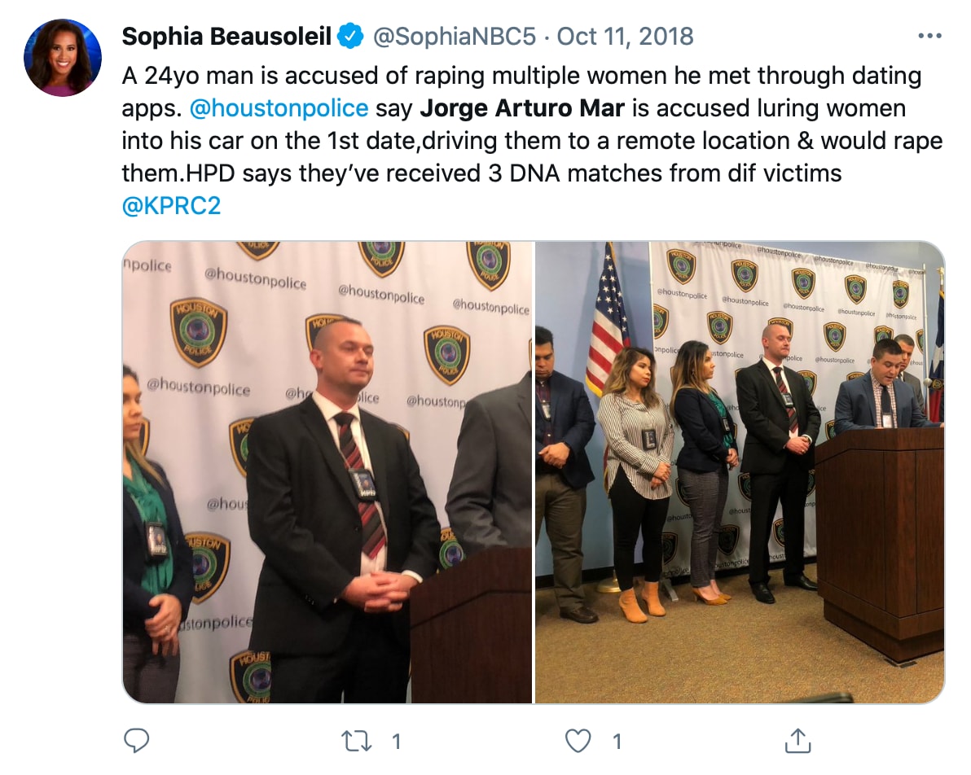This screenshot has width=971, height=775.
Task: Follow the @houstonpolice mention link
Action: (x=279, y=108)
